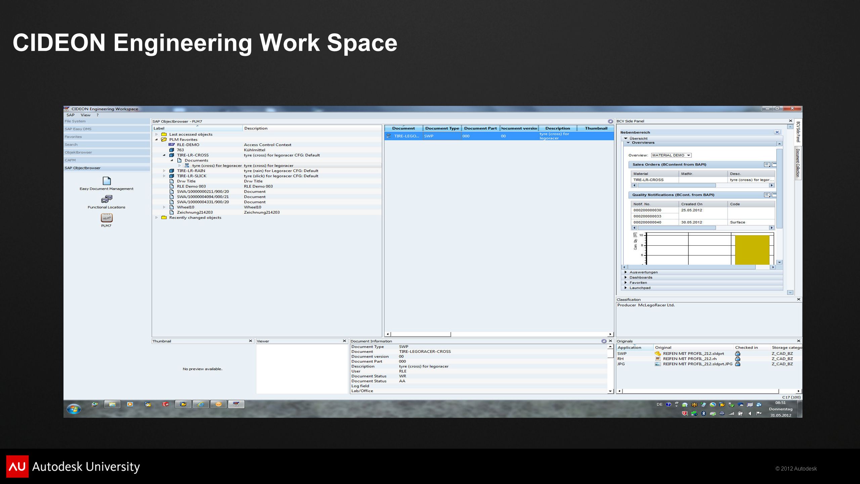Click the Document Information scroll down arrow
860x484 pixels.
(x=610, y=391)
